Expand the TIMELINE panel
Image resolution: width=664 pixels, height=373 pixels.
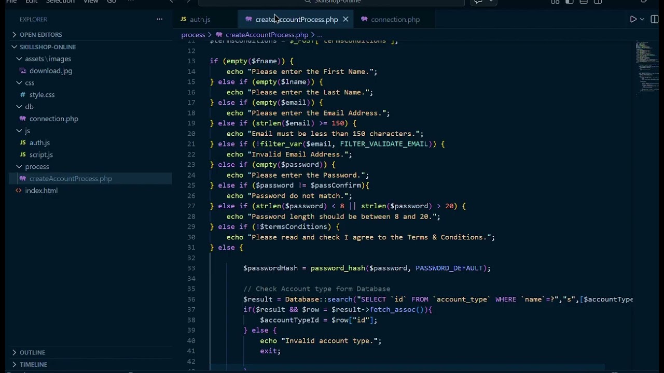pyautogui.click(x=15, y=364)
